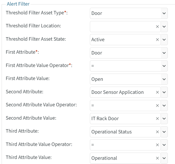Clear the Active asset state value
The image size is (175, 164).
pyautogui.click(x=157, y=40)
